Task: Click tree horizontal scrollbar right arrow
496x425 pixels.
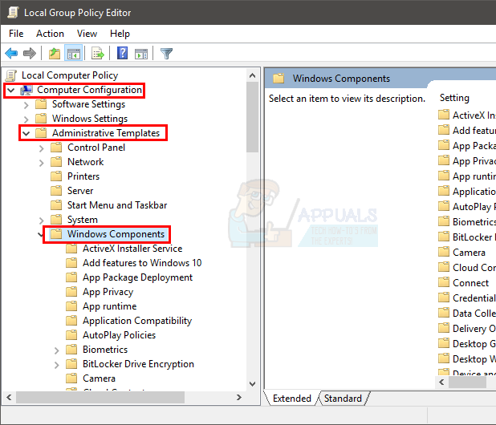Action: (x=239, y=398)
